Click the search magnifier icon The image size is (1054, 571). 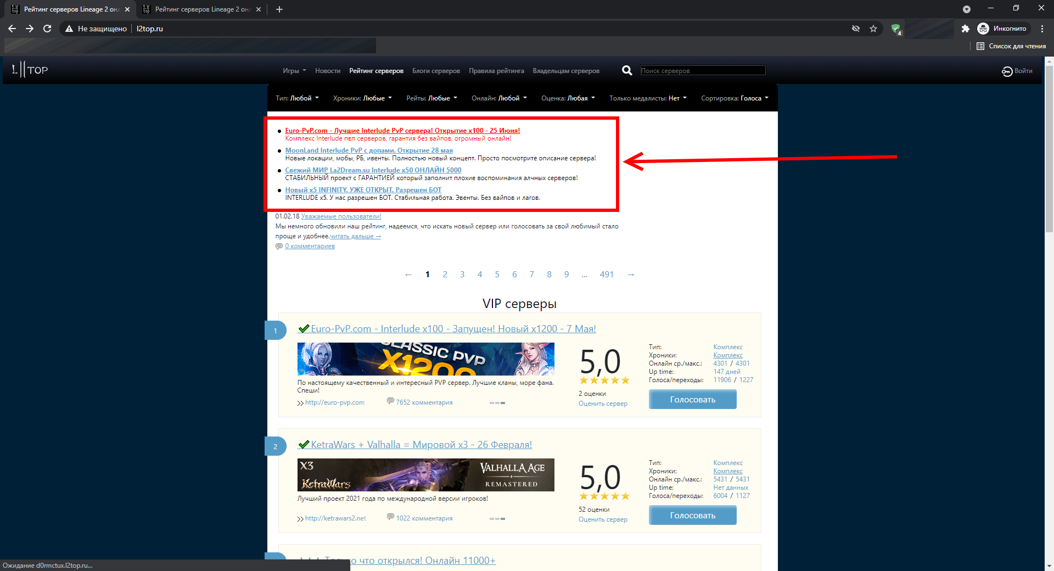626,70
